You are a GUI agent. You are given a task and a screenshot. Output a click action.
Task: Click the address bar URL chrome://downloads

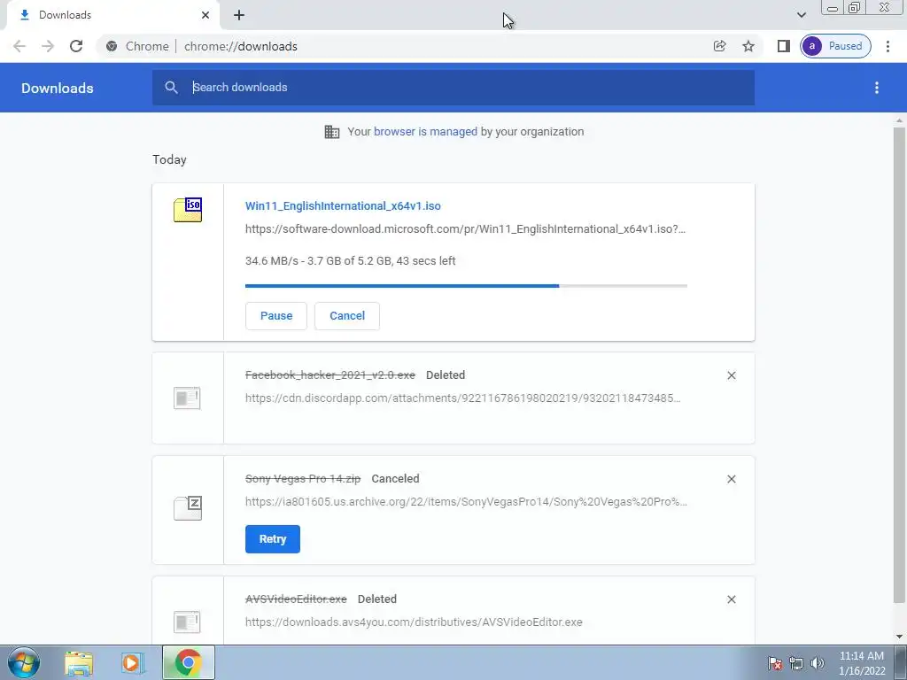241,46
